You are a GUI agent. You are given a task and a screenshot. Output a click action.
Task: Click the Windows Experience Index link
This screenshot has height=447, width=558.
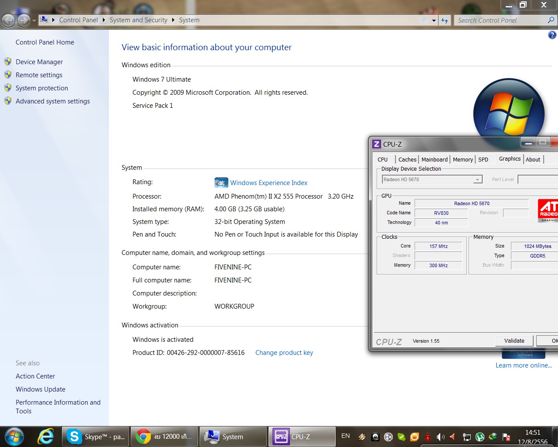click(269, 183)
